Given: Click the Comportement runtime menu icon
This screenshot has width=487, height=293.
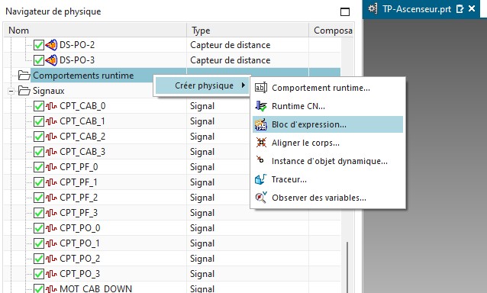Looking at the screenshot, I should click(261, 88).
